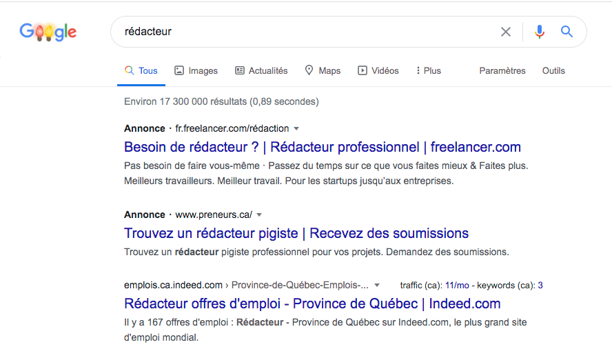
Task: Open Trouvez un rédacteur pigiste link
Action: pos(296,233)
